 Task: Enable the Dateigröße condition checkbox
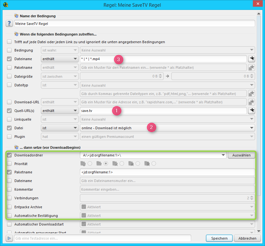point(9,76)
